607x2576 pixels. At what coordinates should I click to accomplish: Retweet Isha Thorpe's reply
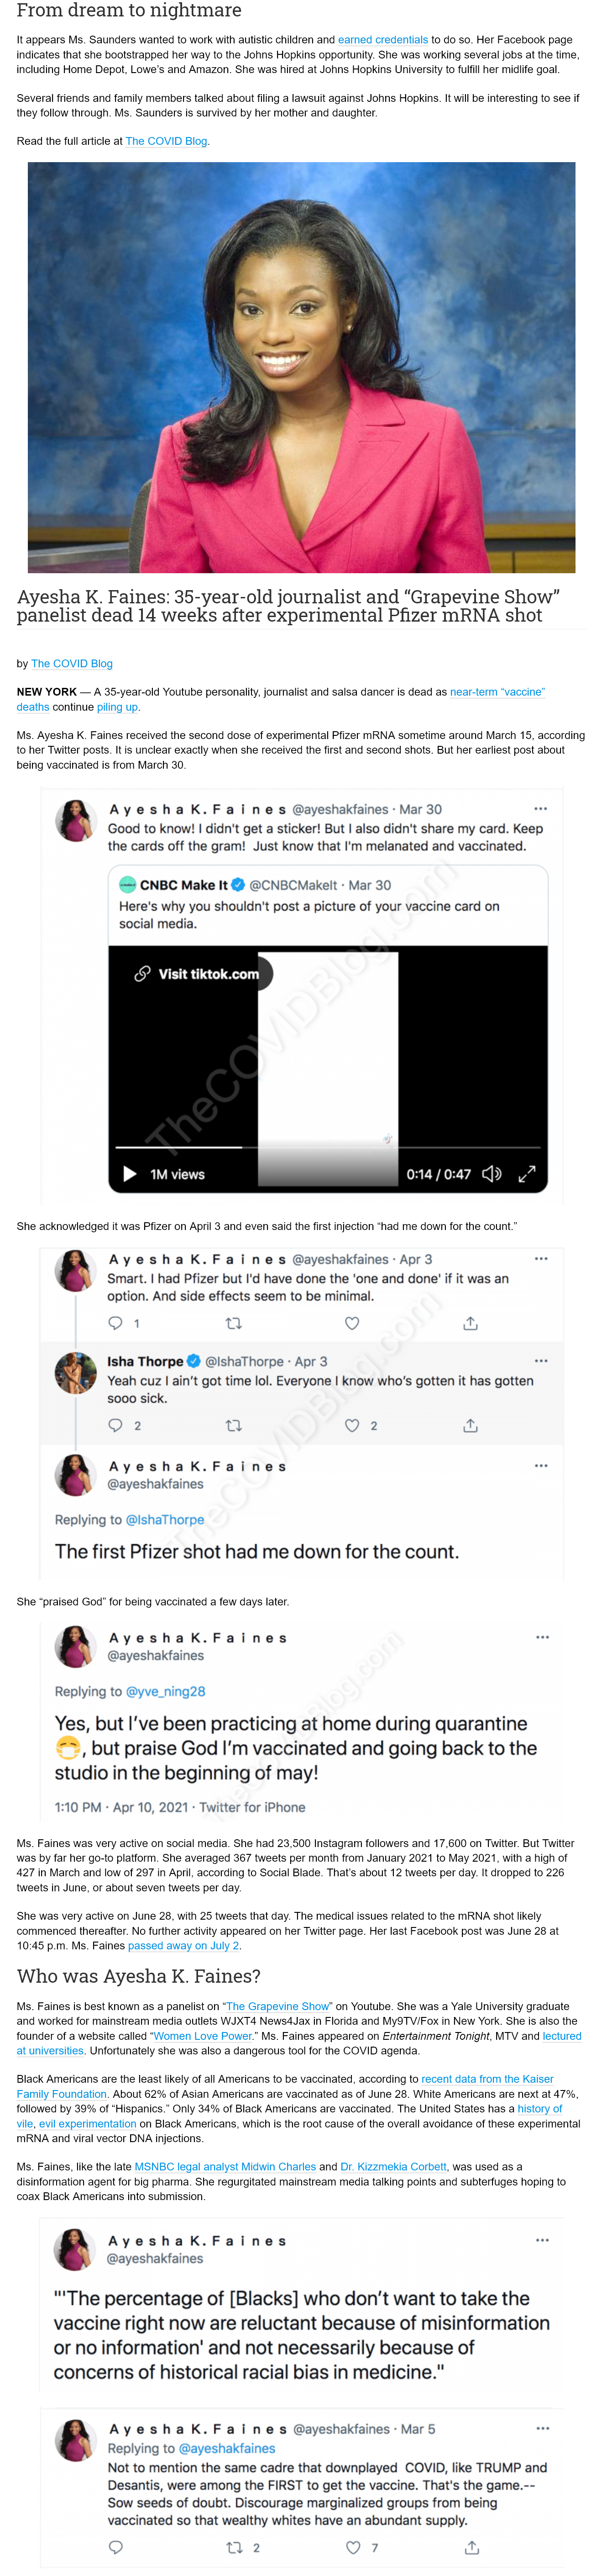234,1425
